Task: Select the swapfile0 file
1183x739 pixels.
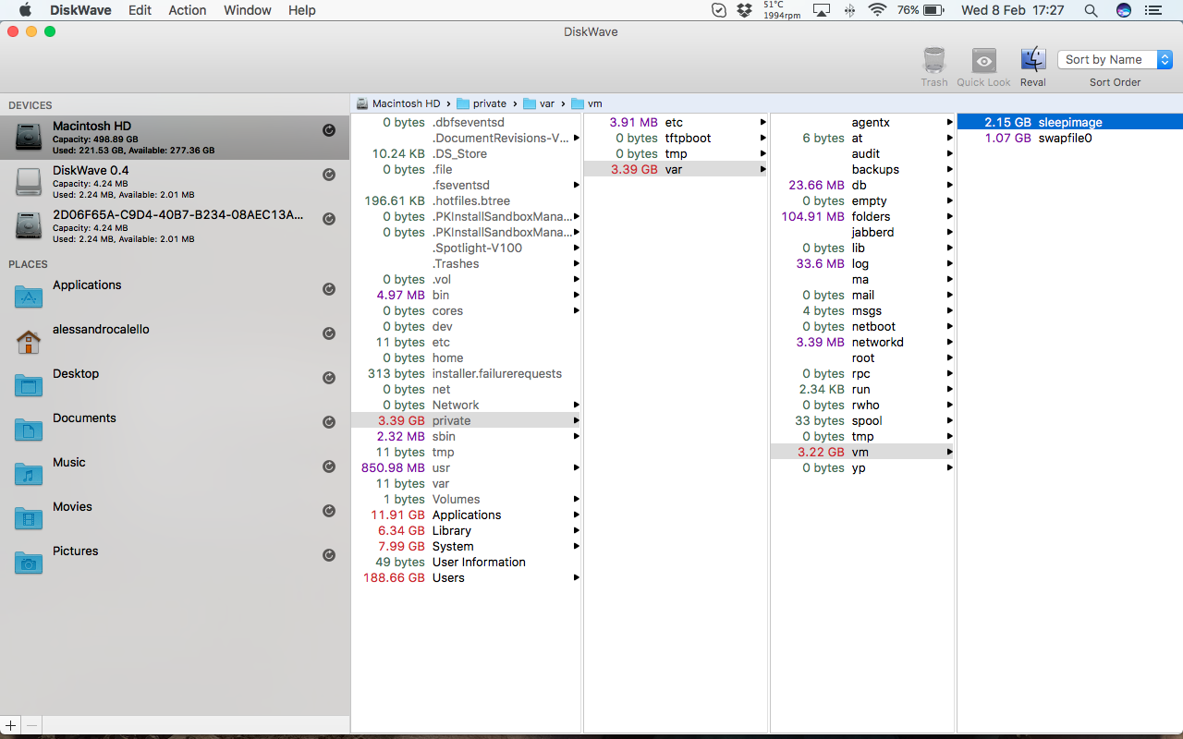Action: (x=1070, y=138)
